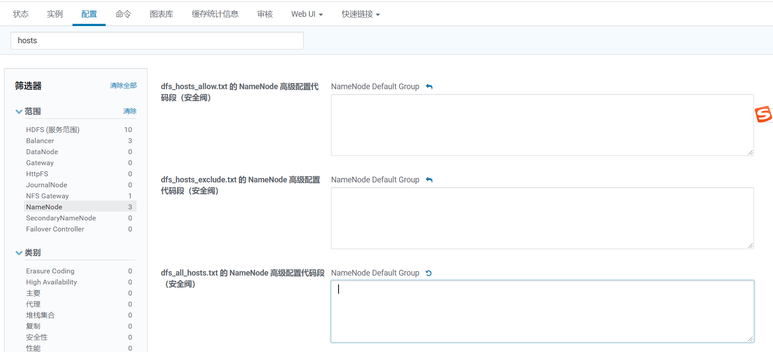Switch to the 实例 tab
The width and height of the screenshot is (773, 352).
click(x=55, y=14)
